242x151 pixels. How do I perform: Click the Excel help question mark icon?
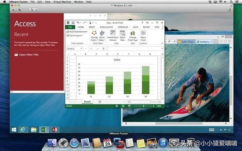click(x=142, y=23)
